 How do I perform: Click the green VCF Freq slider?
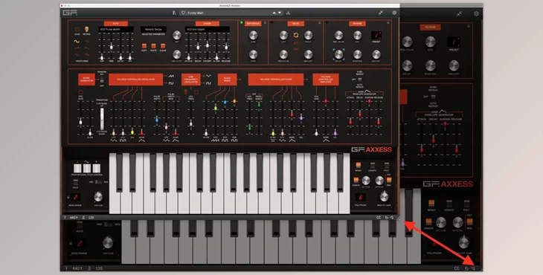(x=250, y=128)
